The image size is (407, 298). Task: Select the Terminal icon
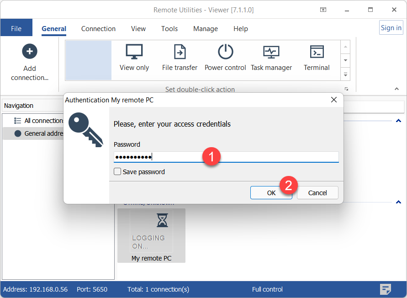tap(317, 52)
